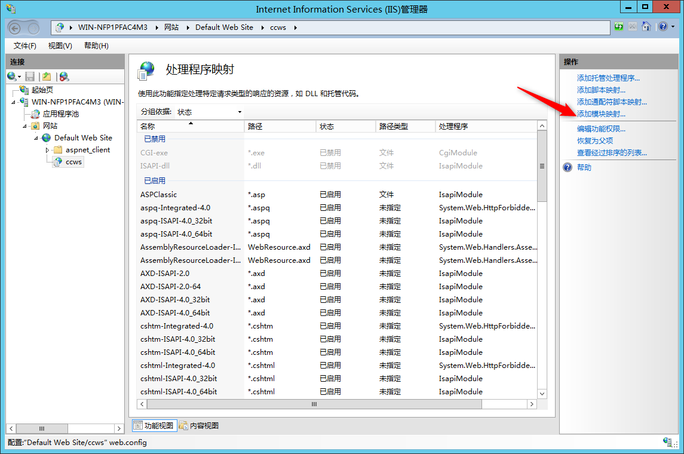Sort by the 路径 column header
684x454 pixels.
click(x=280, y=127)
